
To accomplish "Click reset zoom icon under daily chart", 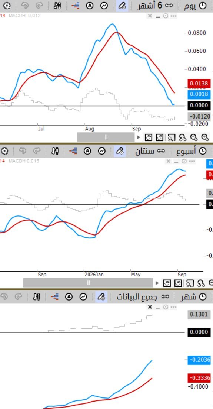I will [183, 137].
